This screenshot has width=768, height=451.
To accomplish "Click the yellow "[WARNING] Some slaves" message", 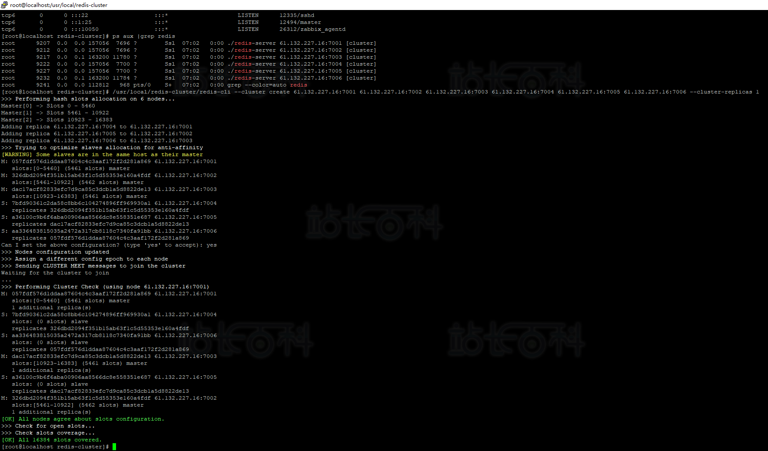I will tap(102, 154).
